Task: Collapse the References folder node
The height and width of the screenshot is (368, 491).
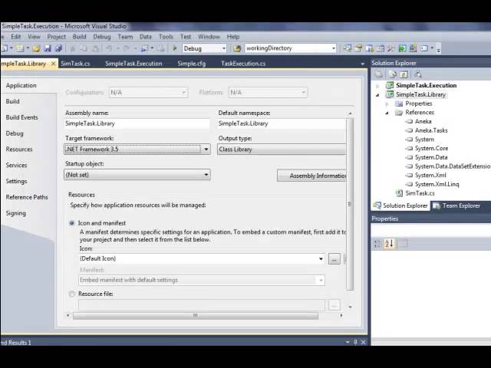Action: point(387,113)
